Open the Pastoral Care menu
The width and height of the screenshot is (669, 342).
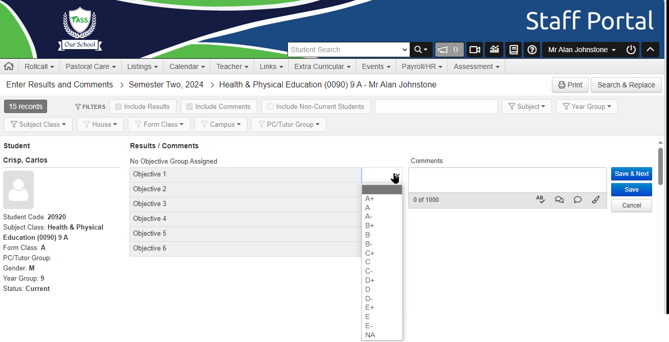(91, 66)
